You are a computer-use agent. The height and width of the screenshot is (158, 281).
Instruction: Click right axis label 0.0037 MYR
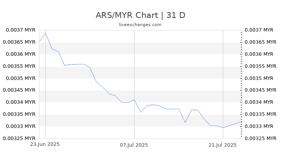pos(259,30)
